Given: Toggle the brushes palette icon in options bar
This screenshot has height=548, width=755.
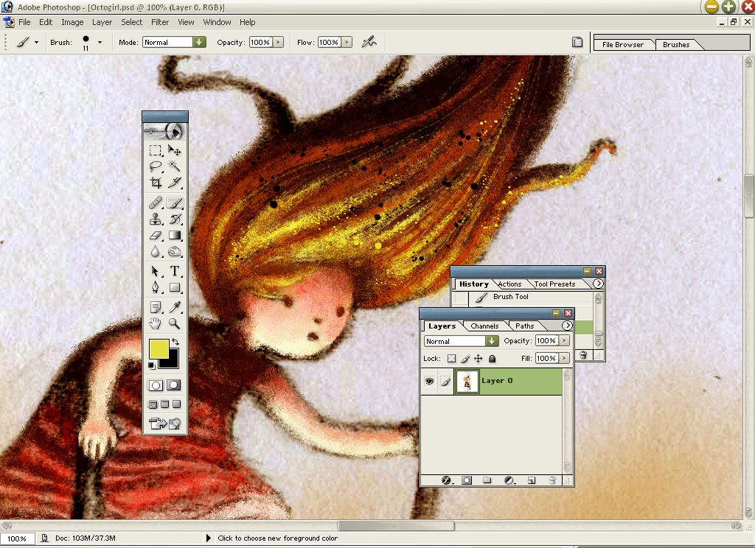Looking at the screenshot, I should point(577,42).
